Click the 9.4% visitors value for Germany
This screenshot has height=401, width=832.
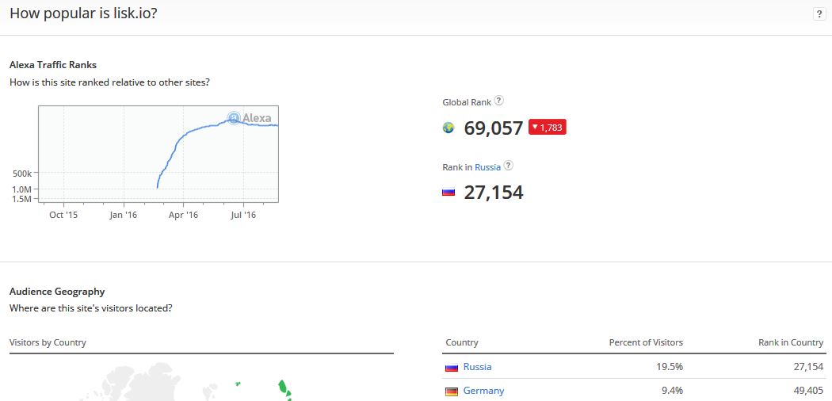(672, 391)
